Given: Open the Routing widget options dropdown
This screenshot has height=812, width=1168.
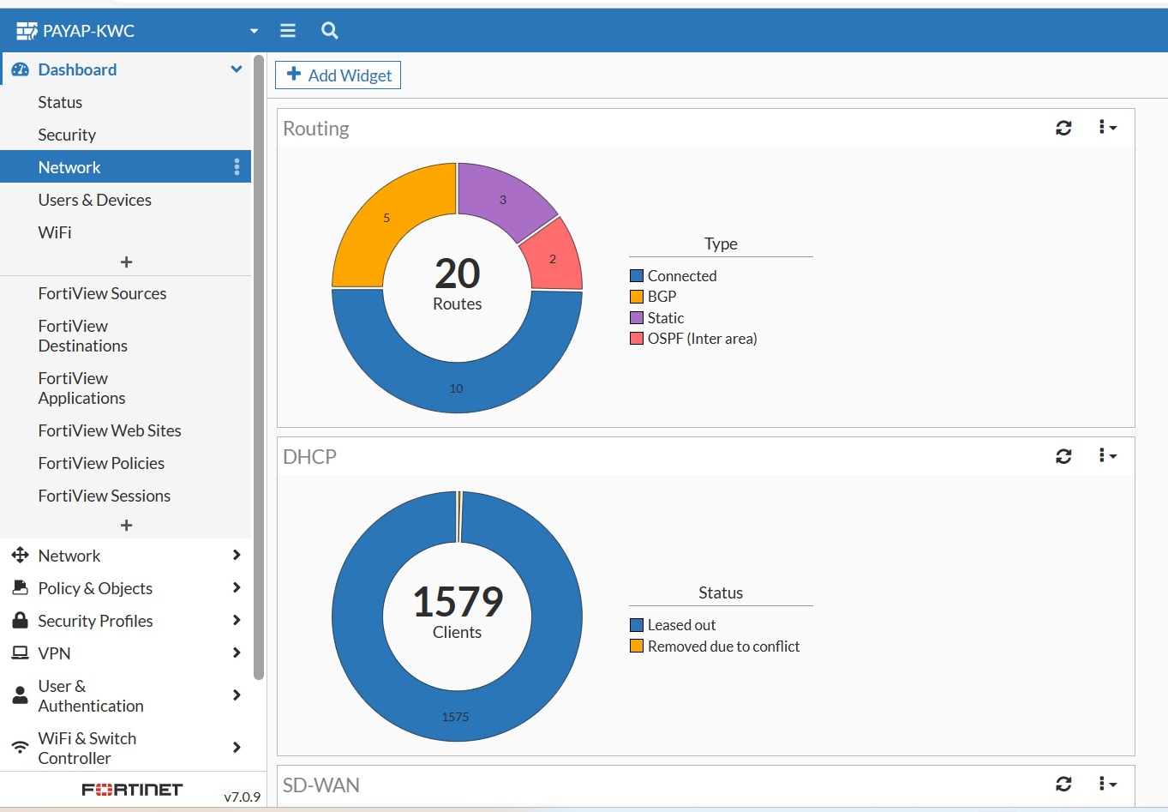Looking at the screenshot, I should pos(1107,128).
